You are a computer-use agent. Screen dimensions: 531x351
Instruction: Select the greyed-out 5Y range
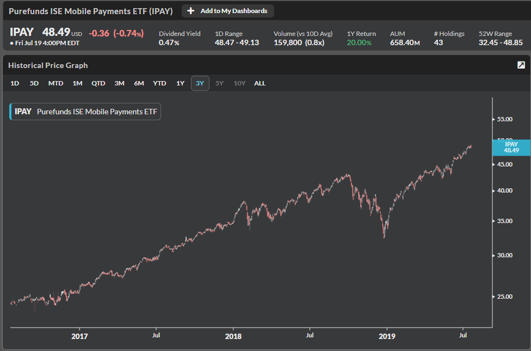coord(219,83)
